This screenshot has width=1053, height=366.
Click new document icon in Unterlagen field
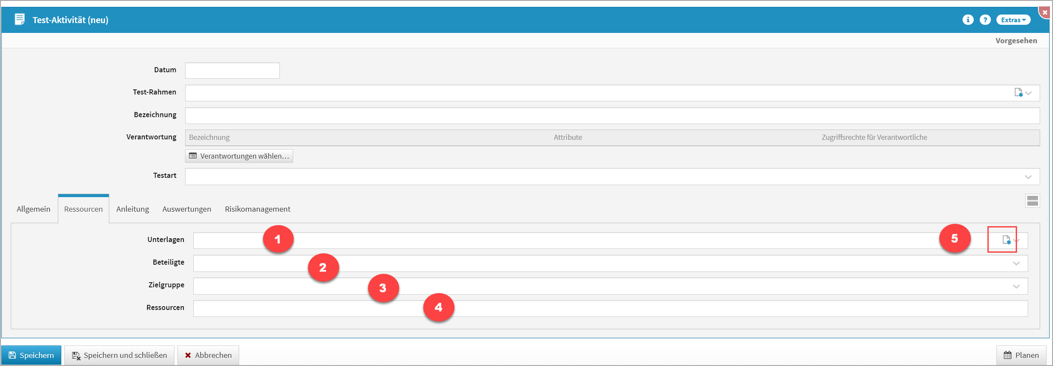(x=1006, y=240)
